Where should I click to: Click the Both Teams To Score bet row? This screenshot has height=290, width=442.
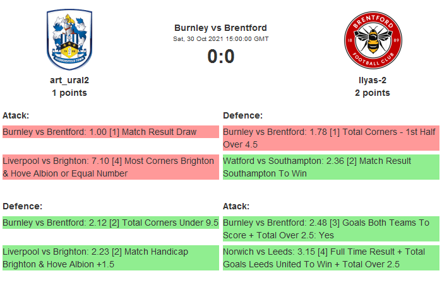coord(330,229)
